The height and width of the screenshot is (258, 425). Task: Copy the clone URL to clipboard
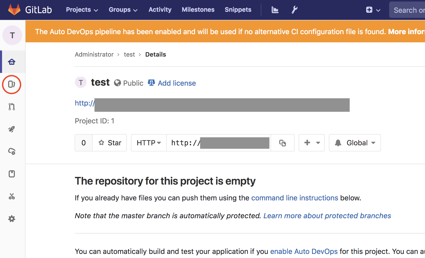click(283, 143)
